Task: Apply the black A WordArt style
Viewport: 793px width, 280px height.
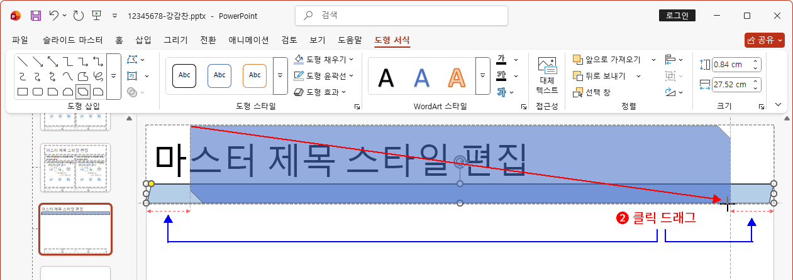Action: tap(386, 77)
